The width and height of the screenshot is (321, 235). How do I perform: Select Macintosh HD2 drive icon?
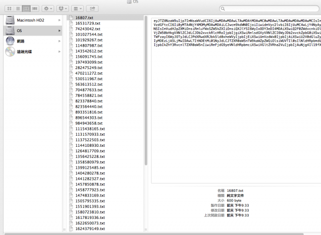pyautogui.click(x=10, y=20)
